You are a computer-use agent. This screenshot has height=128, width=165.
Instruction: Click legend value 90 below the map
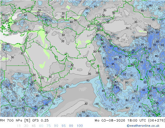(56, 126)
